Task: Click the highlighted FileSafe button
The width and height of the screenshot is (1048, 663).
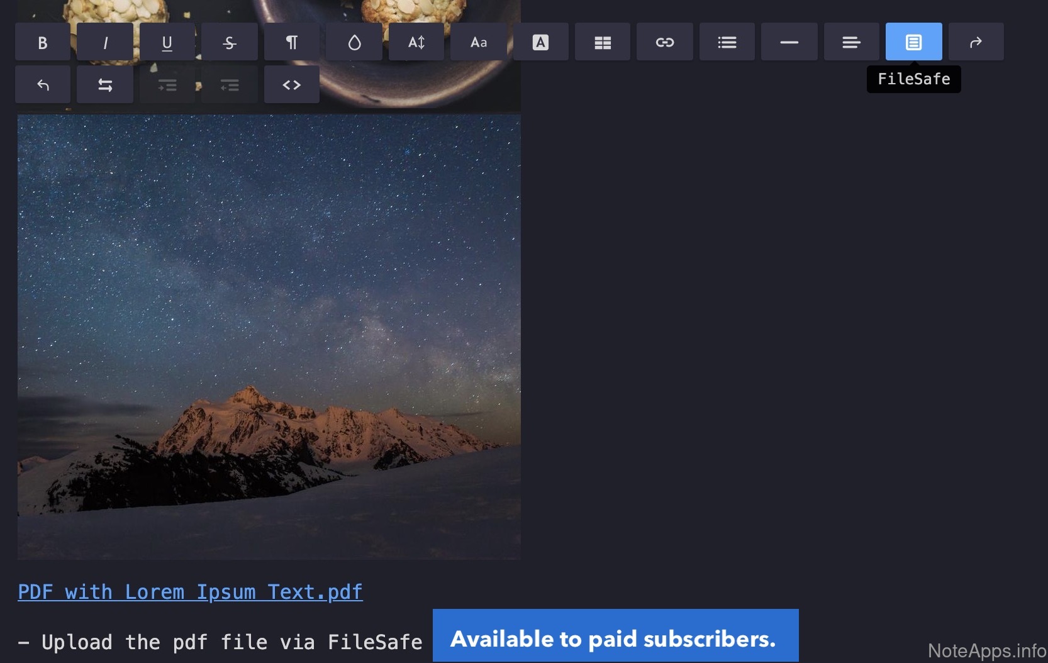Action: [913, 42]
